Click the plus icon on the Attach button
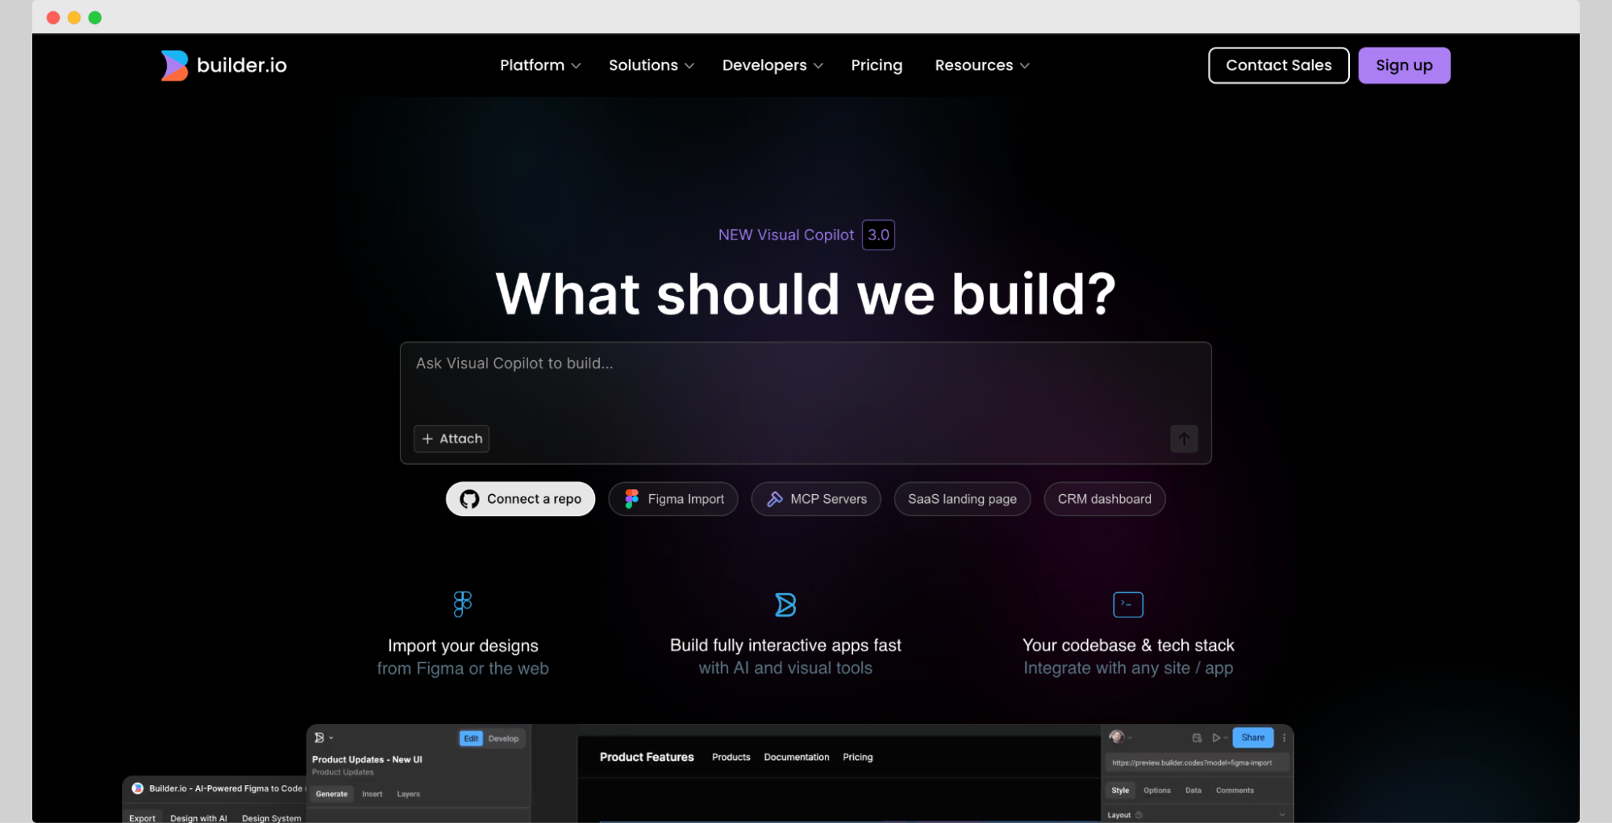The image size is (1612, 823). (x=427, y=439)
